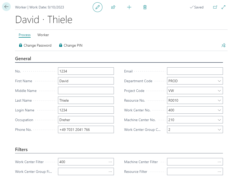Expand page with diagonal arrows icon
Screen dimensions: 237x180
[223, 7]
